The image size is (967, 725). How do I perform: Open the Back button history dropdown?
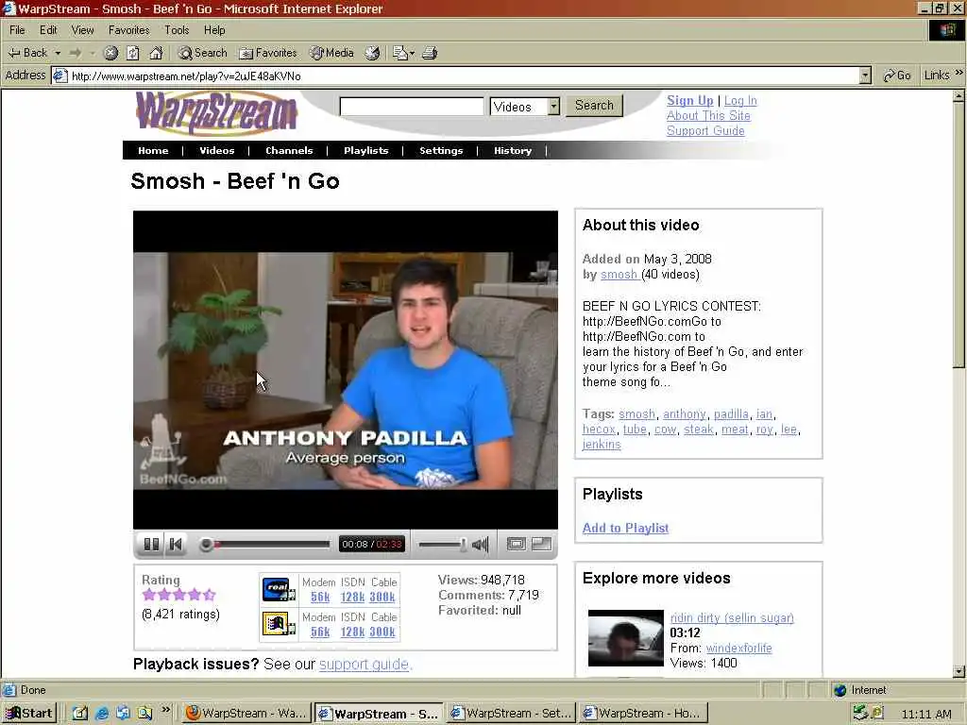(x=58, y=53)
